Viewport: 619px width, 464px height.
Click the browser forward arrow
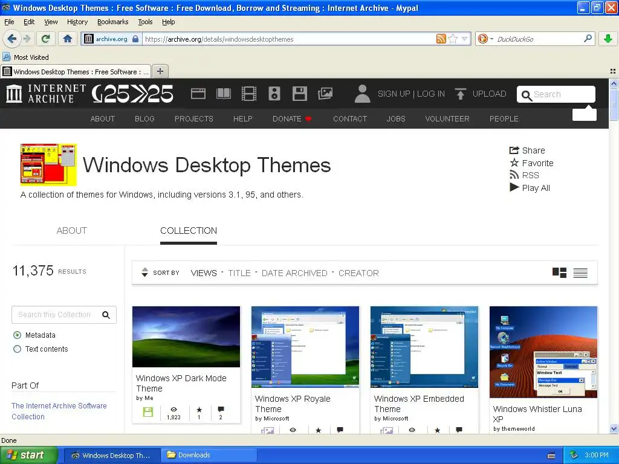tap(27, 39)
